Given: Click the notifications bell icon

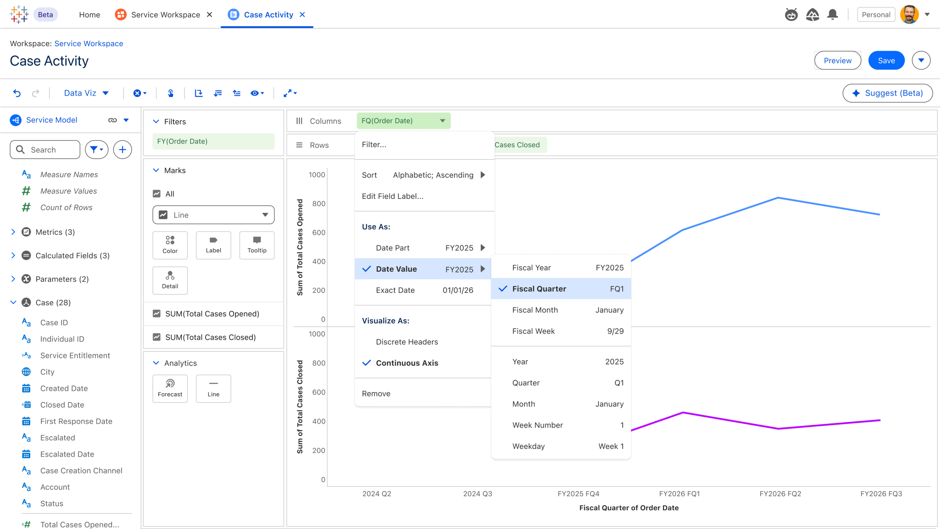Looking at the screenshot, I should (x=832, y=15).
